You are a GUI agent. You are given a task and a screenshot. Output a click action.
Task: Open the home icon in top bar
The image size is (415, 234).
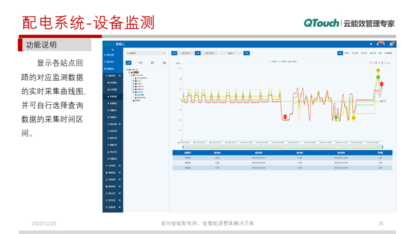pyautogui.click(x=371, y=44)
